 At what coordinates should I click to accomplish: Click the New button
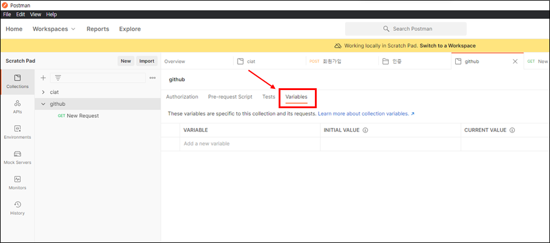click(x=126, y=61)
